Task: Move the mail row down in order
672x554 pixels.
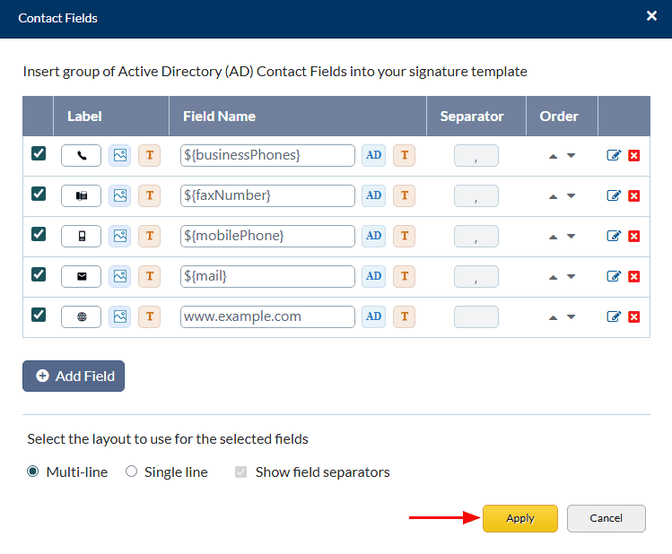Action: coord(571,277)
